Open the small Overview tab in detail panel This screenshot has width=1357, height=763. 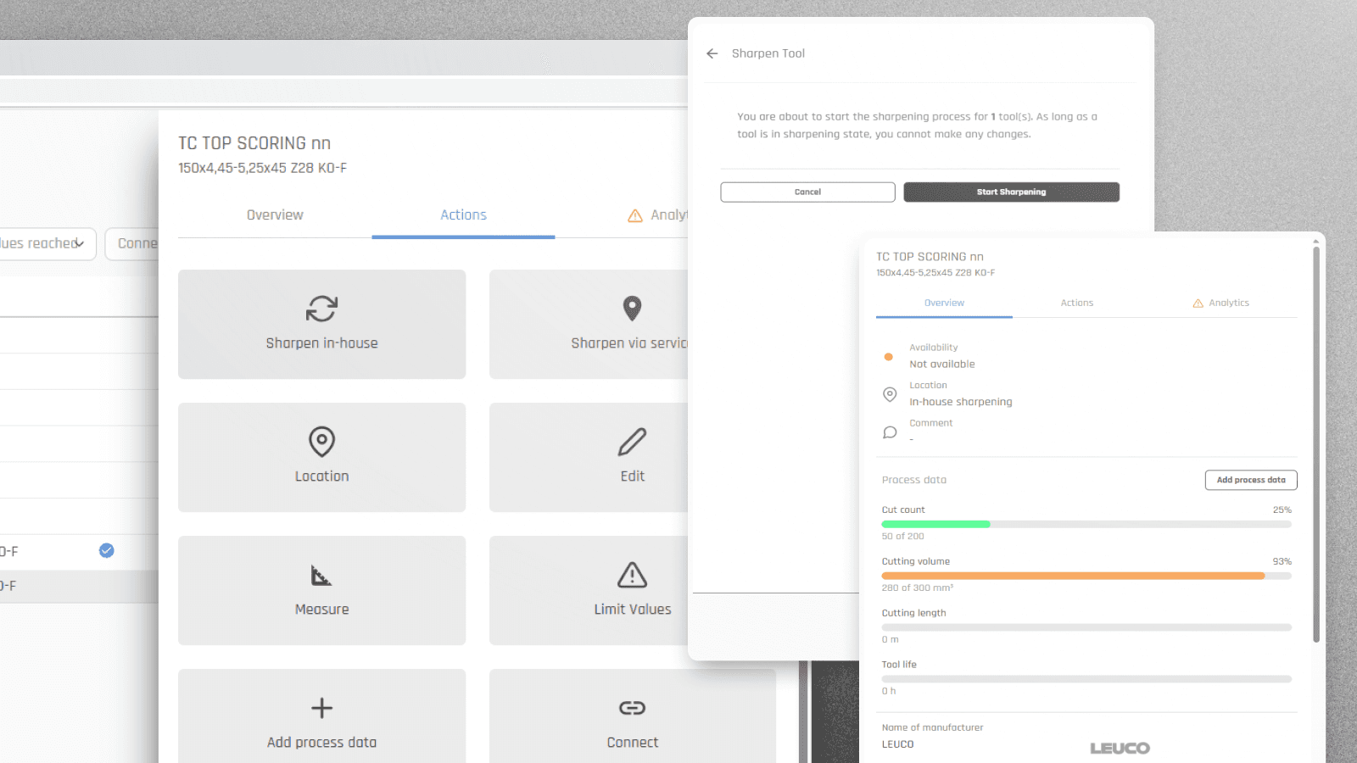[x=944, y=304]
